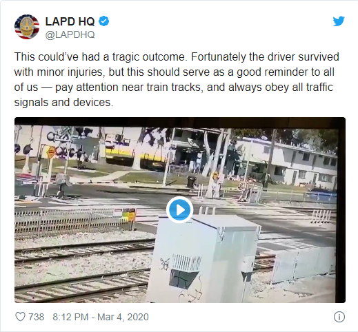Click the blue verified badge

(x=104, y=21)
